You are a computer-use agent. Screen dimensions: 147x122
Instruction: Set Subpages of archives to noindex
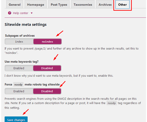click(x=47, y=41)
